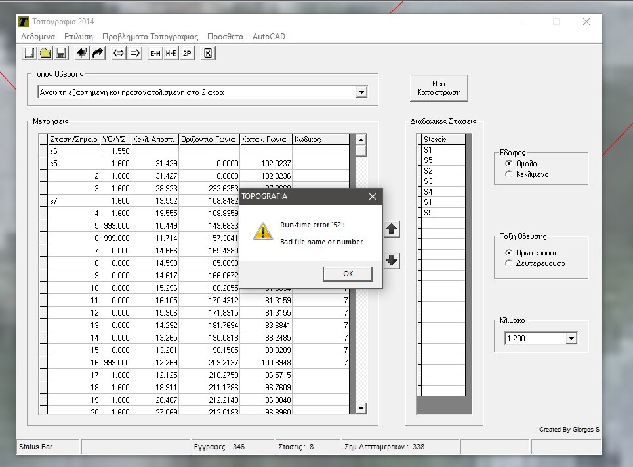This screenshot has width=633, height=467.
Task: Confirm the error dialog with OK
Action: coord(348,274)
